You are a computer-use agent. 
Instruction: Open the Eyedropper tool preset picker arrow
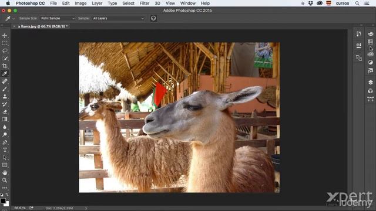14,18
